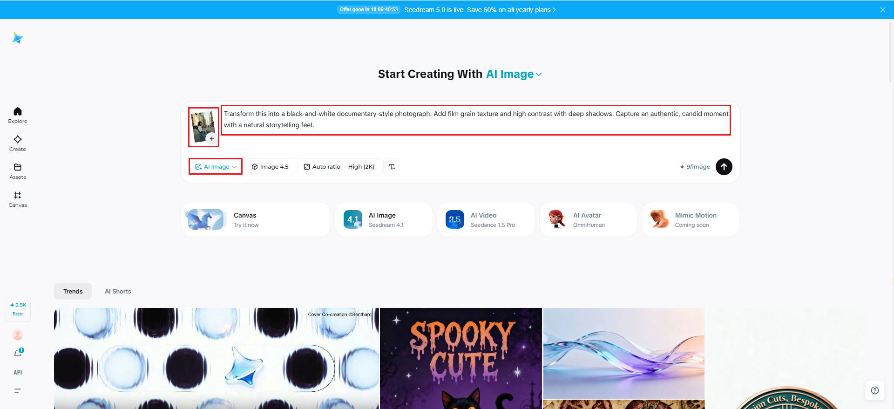Click the Mimic Motion figure icon
Screen dimensions: 894x409
[x=659, y=219]
